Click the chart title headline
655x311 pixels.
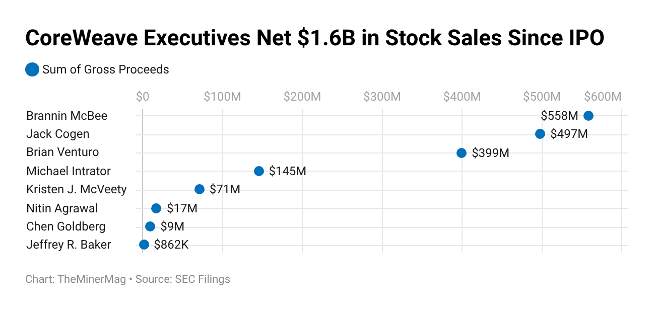click(314, 39)
